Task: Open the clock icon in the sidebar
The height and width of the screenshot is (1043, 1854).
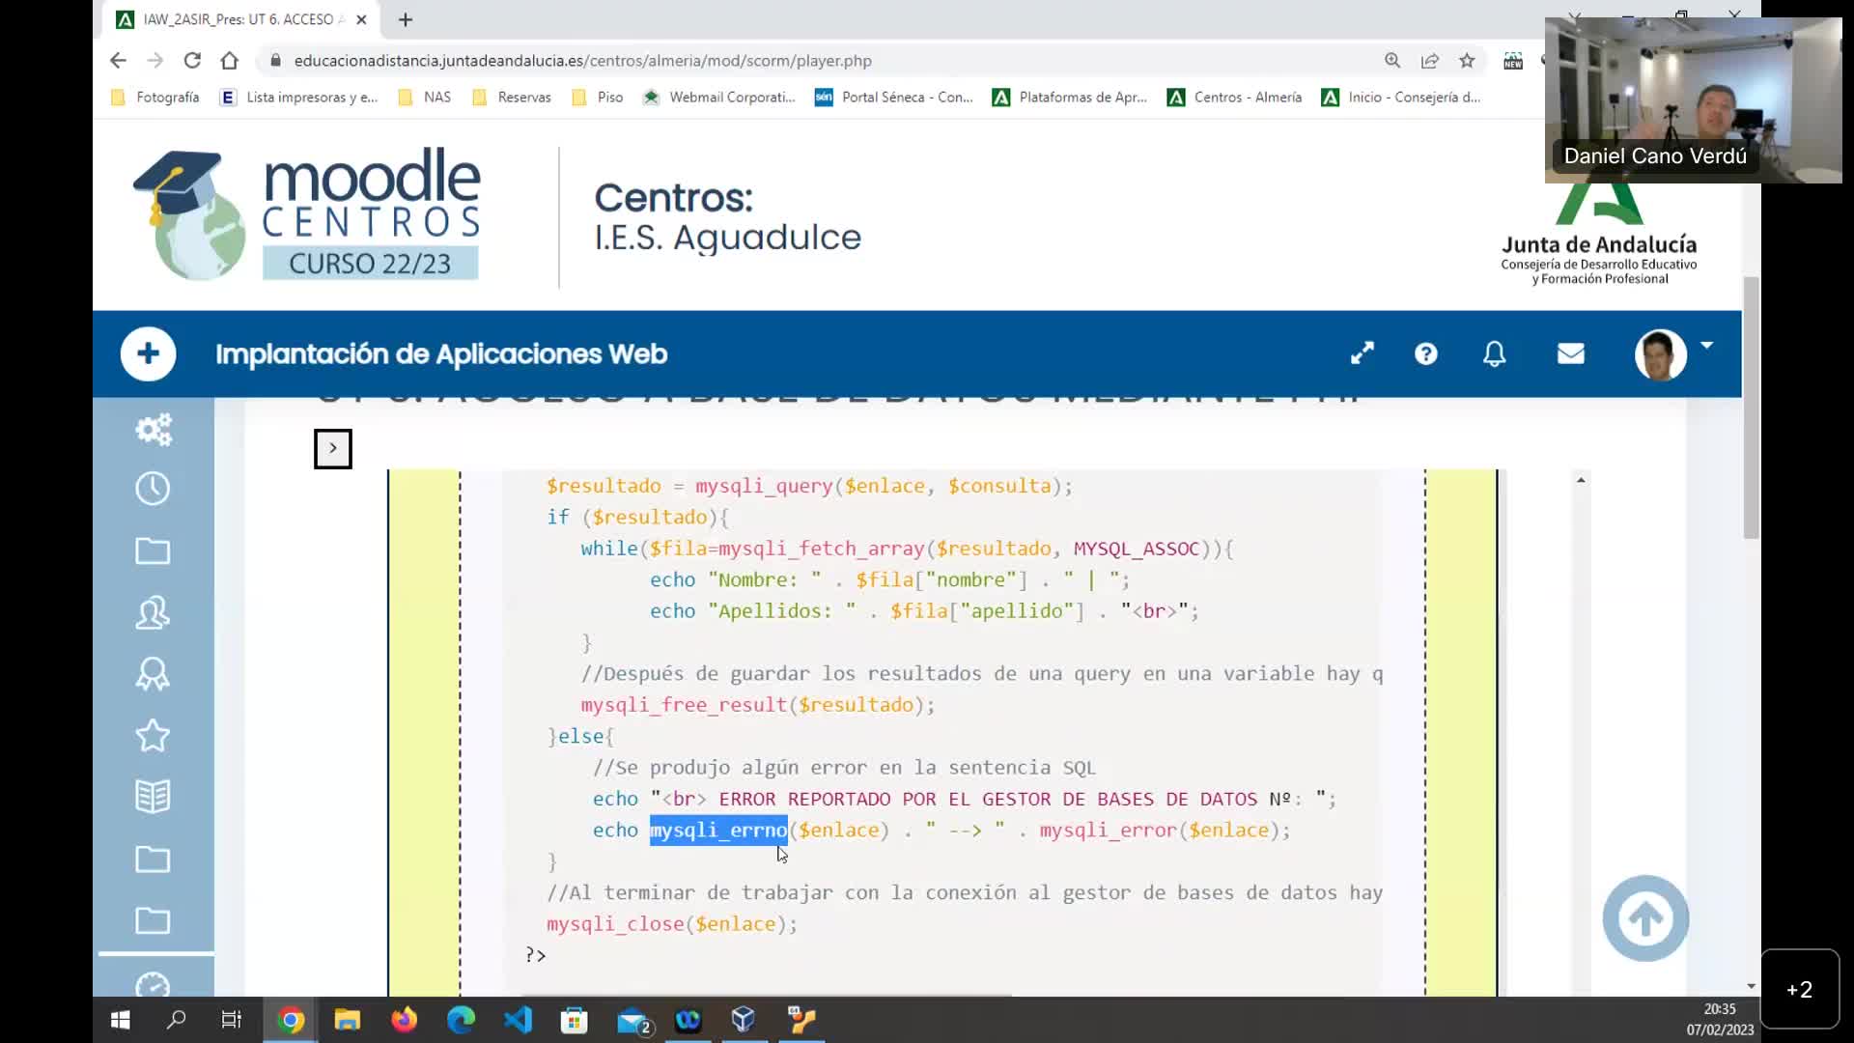Action: pyautogui.click(x=153, y=489)
